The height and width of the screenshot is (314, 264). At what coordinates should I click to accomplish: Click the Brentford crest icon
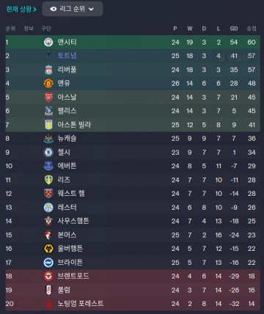[x=48, y=277]
